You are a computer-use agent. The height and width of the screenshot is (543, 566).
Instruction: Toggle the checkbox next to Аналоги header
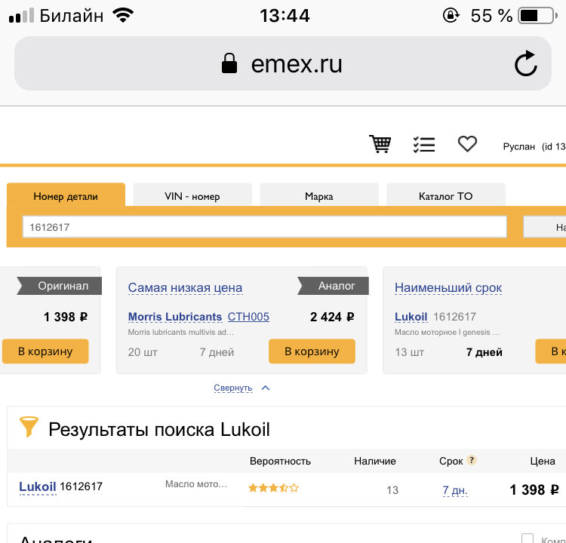click(528, 538)
